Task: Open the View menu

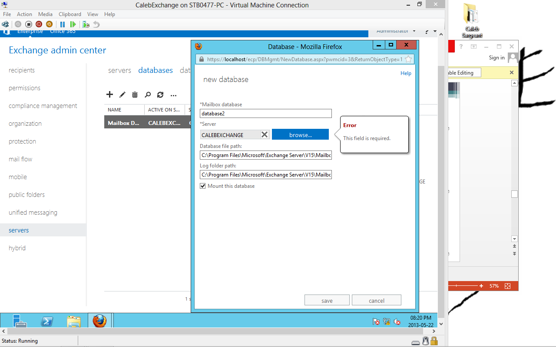Action: (93, 14)
